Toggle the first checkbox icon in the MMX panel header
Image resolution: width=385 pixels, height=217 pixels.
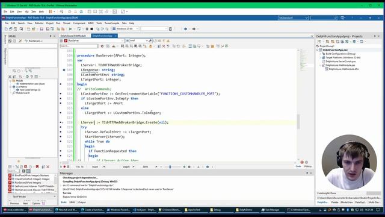pos(10,41)
